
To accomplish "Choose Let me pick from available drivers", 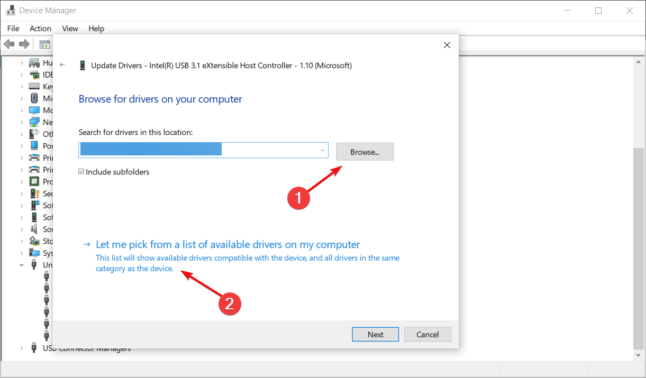I will pyautogui.click(x=228, y=244).
